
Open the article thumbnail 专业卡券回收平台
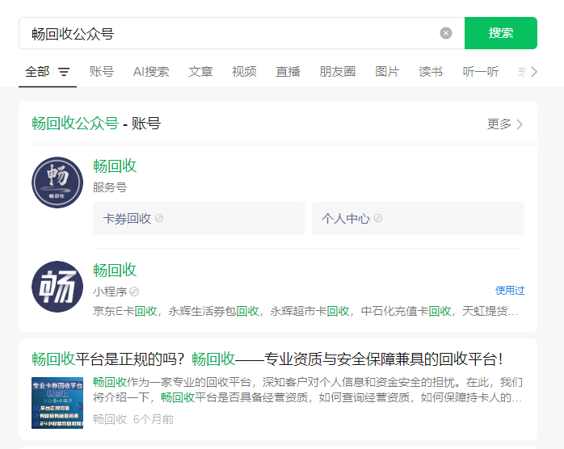[57, 403]
